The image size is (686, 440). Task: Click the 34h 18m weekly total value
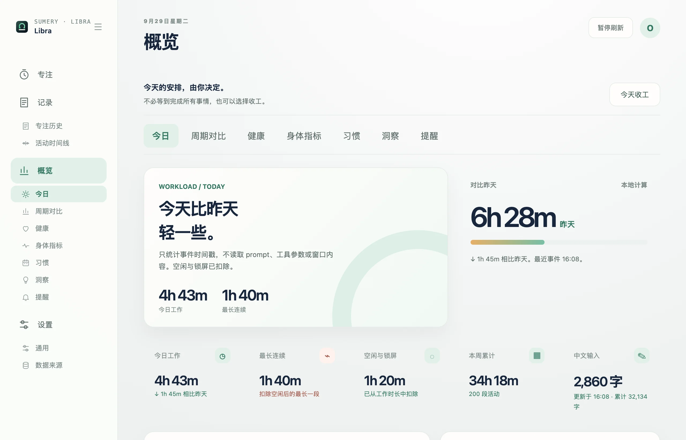[x=493, y=381]
